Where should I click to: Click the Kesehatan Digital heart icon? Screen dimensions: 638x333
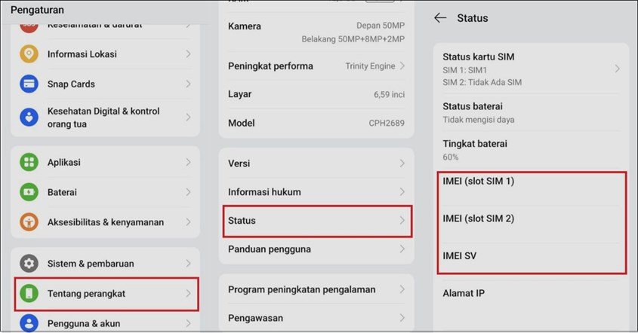tap(29, 117)
